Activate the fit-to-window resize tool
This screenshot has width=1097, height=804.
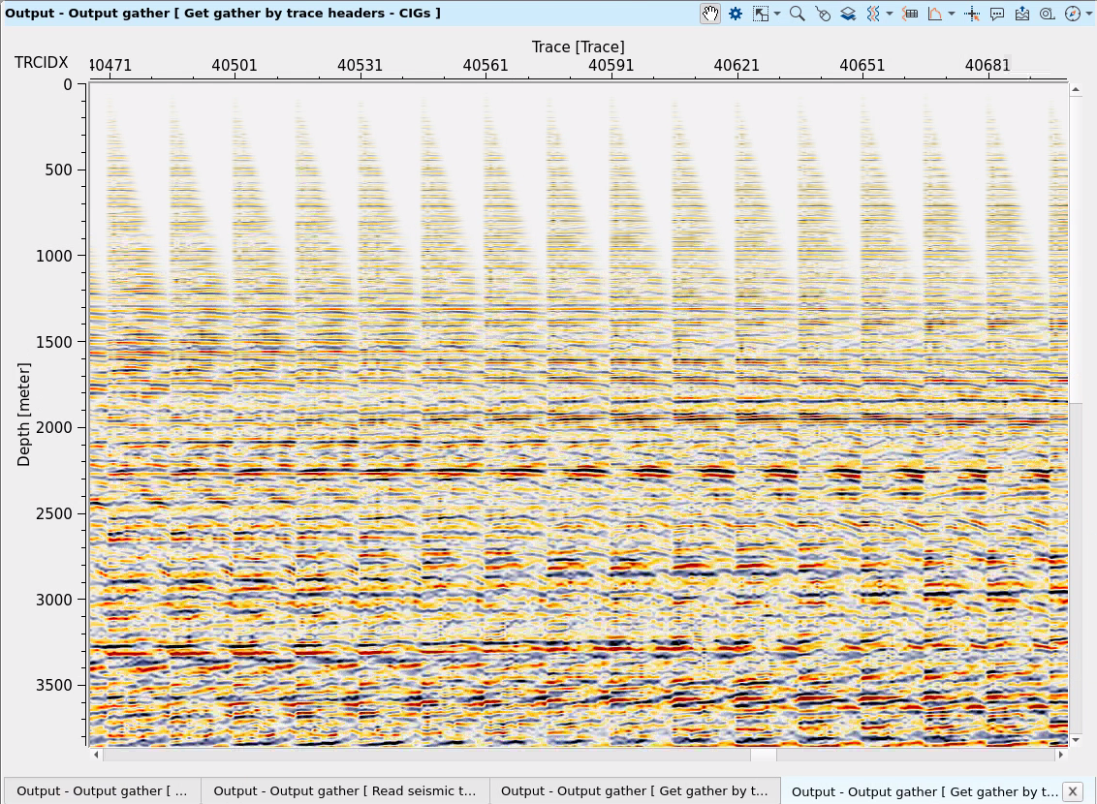[761, 14]
